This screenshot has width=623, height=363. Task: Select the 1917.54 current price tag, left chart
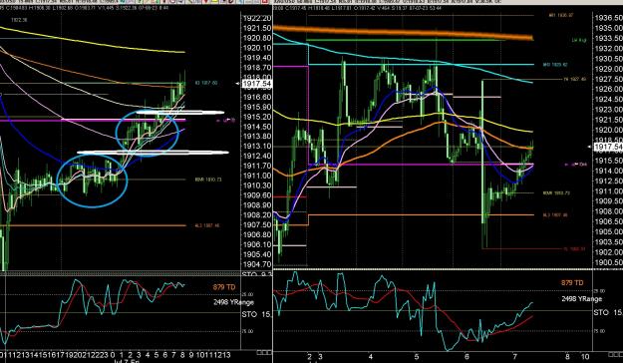pyautogui.click(x=256, y=84)
